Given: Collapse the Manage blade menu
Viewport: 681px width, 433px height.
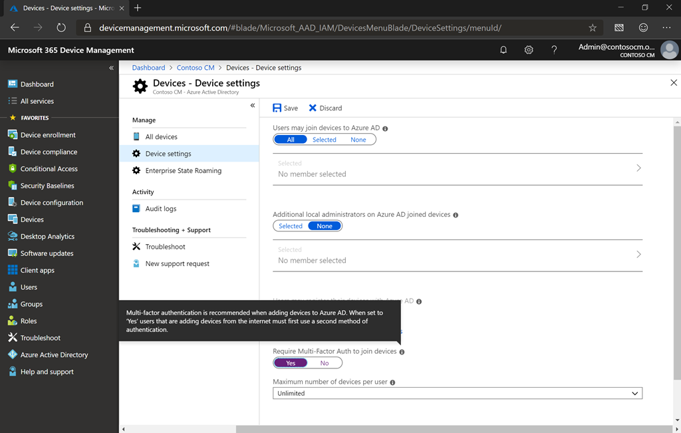Looking at the screenshot, I should pos(253,105).
